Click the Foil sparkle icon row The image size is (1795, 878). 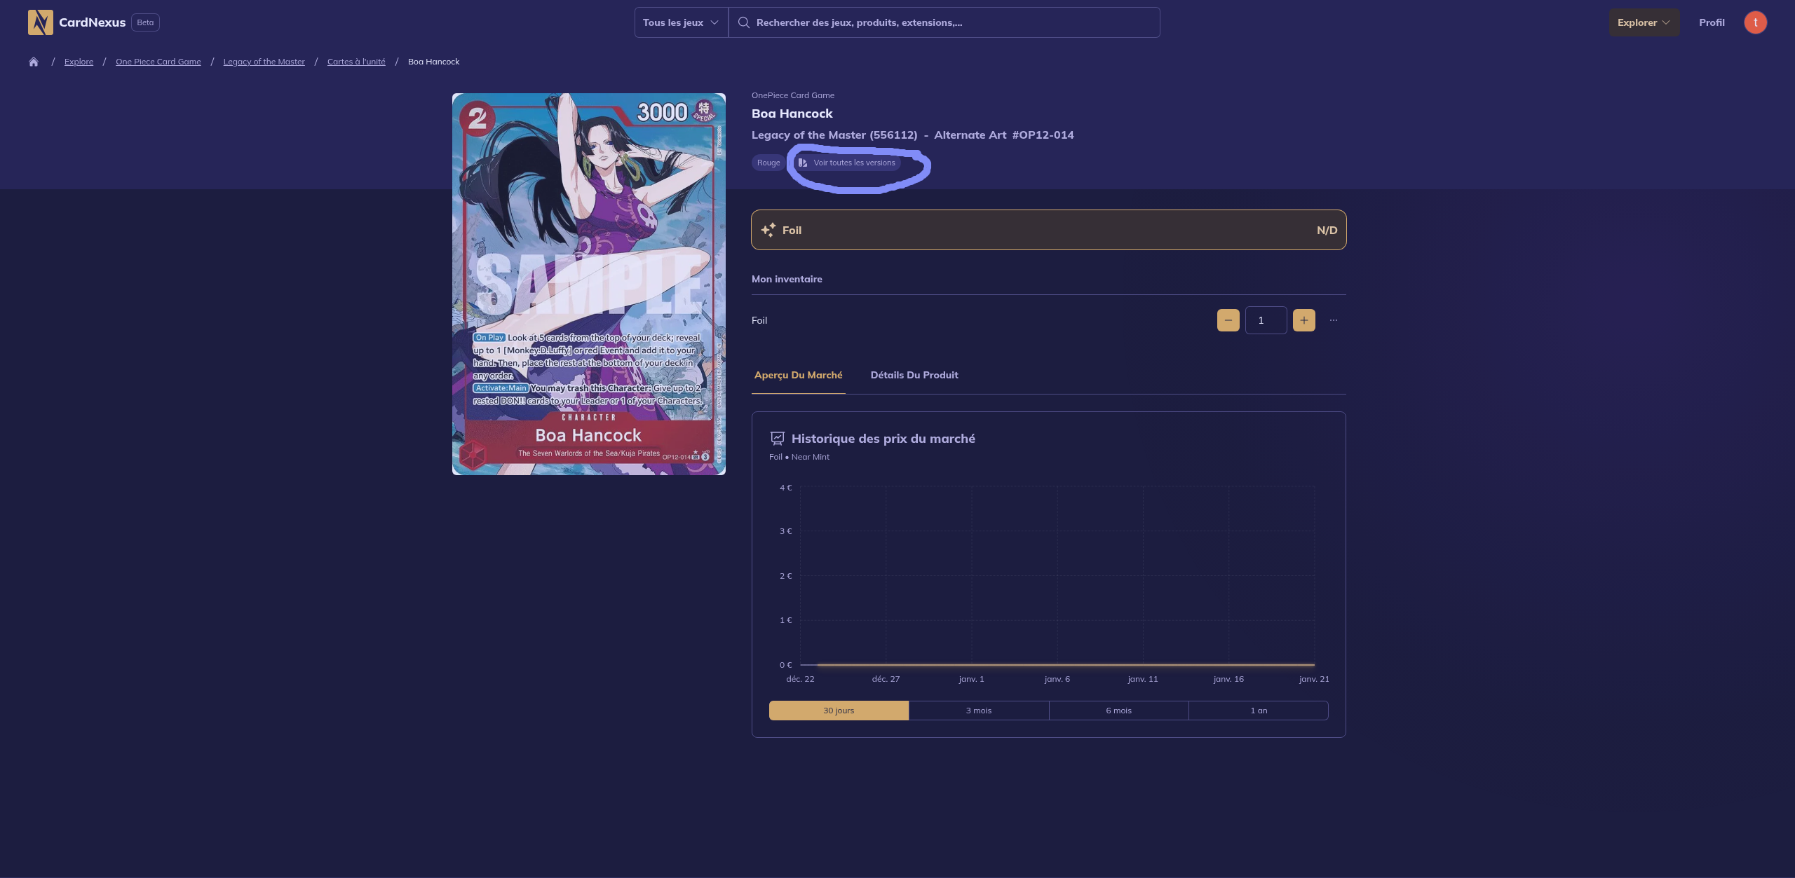[x=768, y=230]
